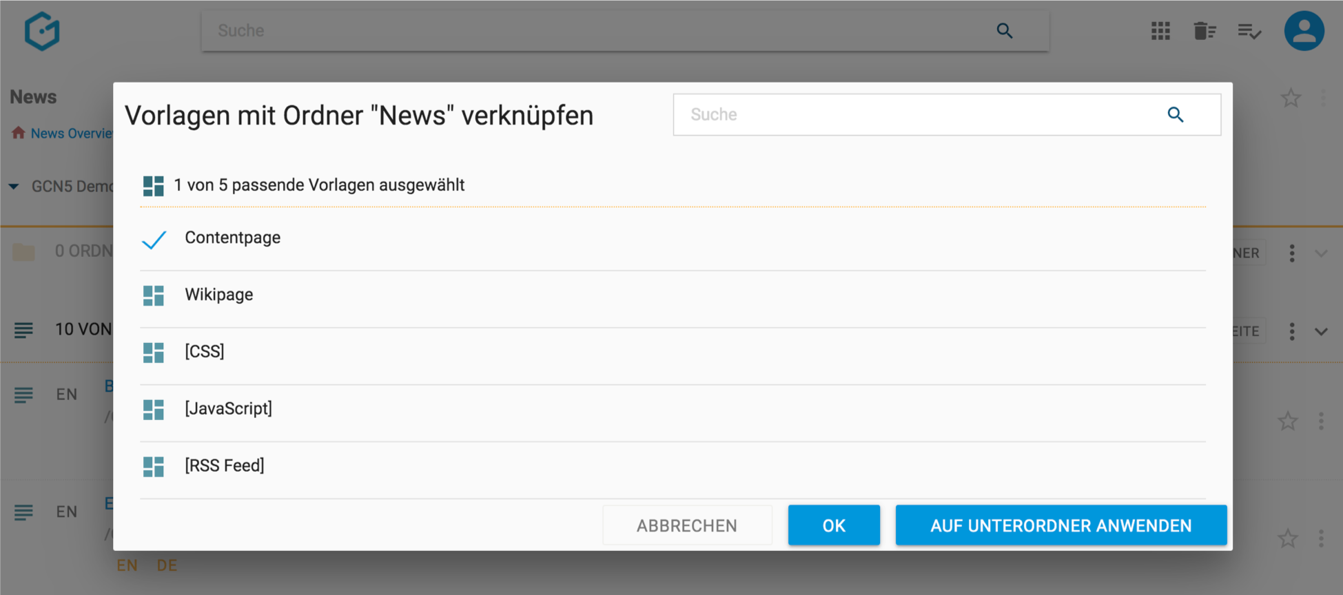The width and height of the screenshot is (1343, 595).
Task: Click '1 von 5 passende Vorlagen ausgewählt' text
Action: pos(319,185)
